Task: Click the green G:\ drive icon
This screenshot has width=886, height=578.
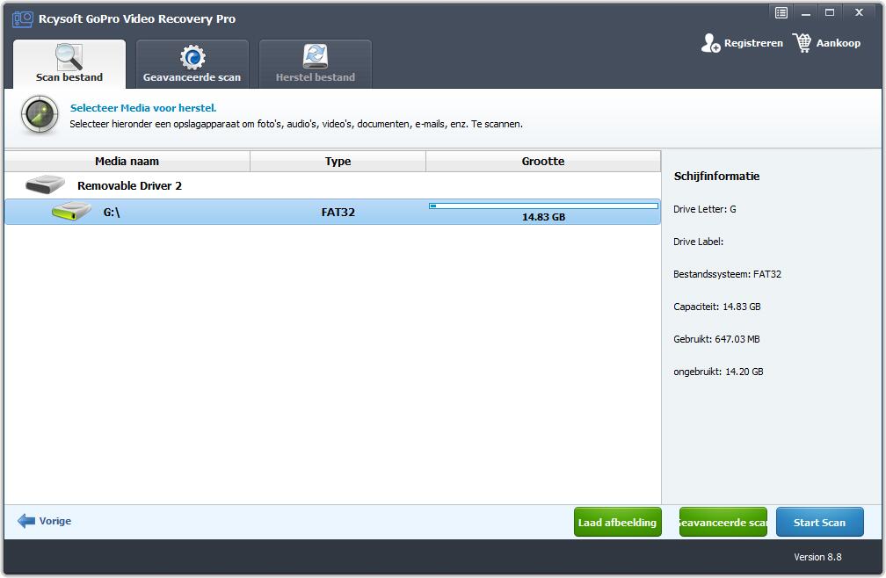Action: point(71,212)
